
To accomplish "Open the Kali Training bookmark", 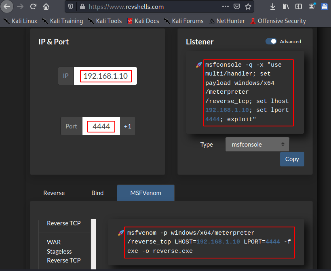I will [x=62, y=21].
